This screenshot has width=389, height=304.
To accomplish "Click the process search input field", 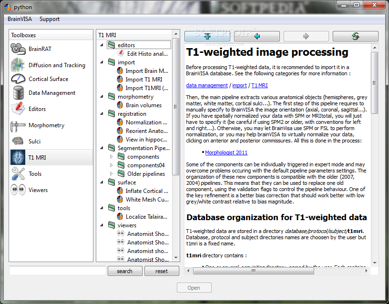I will coord(58,271).
